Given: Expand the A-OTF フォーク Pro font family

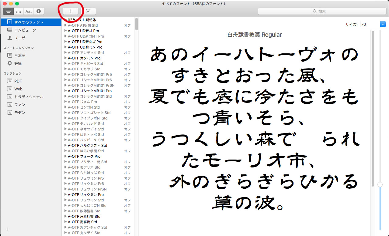Looking at the screenshot, I should pos(65,156).
